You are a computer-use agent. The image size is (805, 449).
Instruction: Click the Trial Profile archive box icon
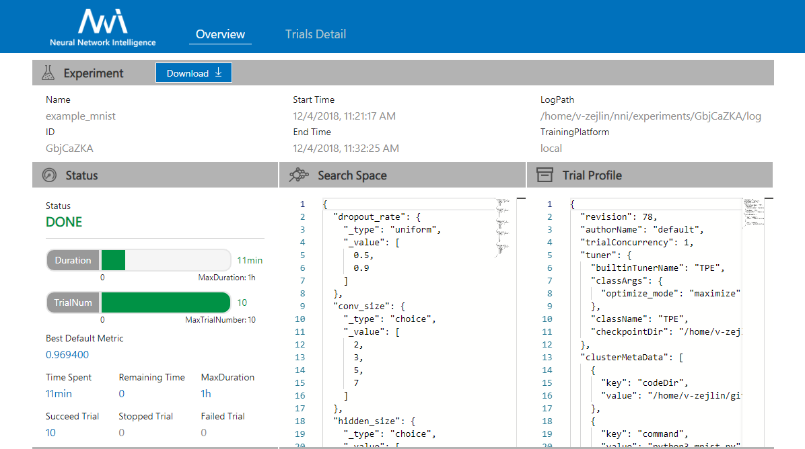pos(545,175)
